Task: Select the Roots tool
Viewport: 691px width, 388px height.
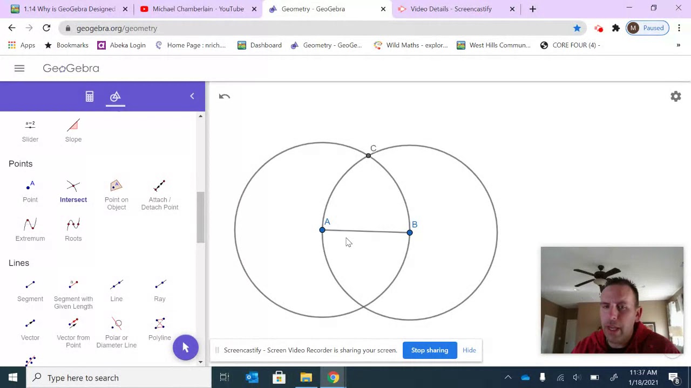Action: pyautogui.click(x=73, y=230)
